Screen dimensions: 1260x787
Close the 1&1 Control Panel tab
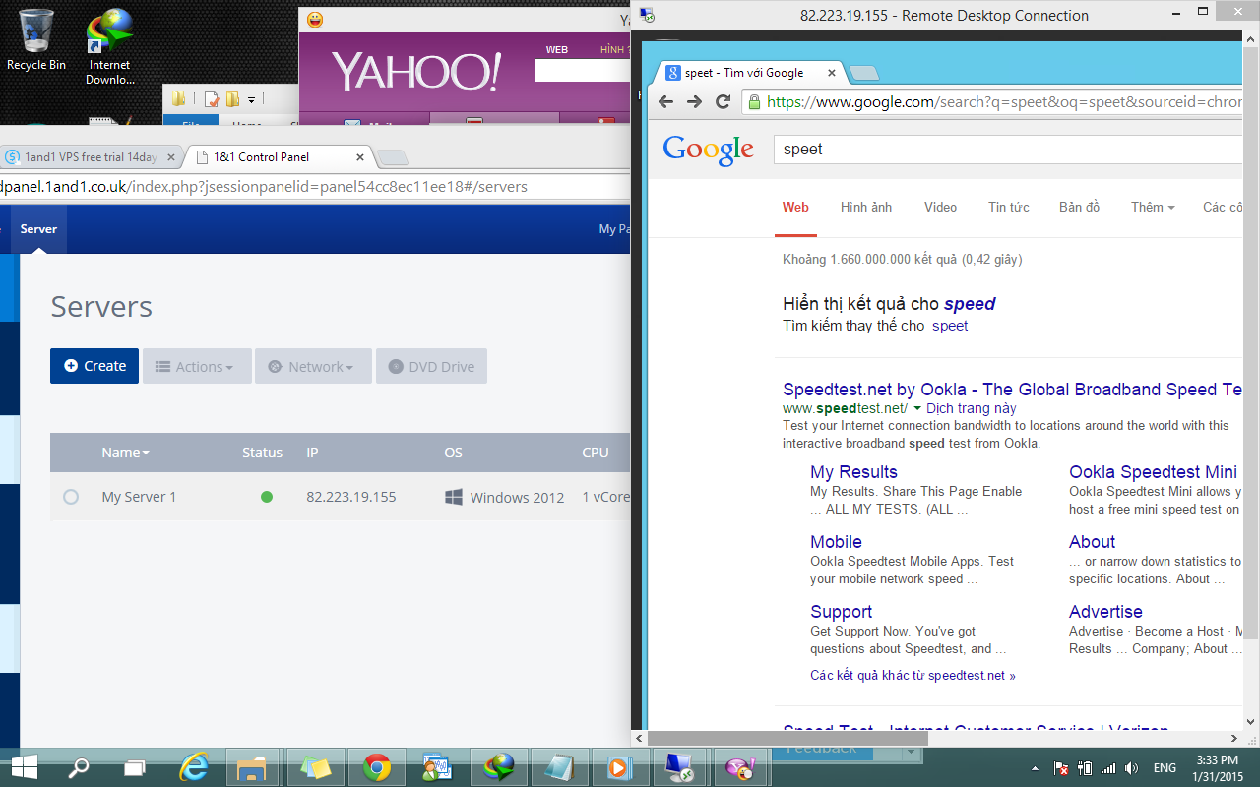(x=359, y=156)
